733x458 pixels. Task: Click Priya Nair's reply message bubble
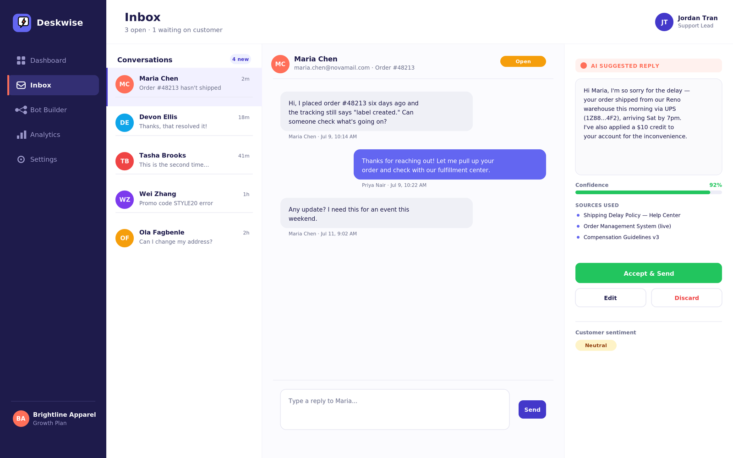(x=450, y=164)
